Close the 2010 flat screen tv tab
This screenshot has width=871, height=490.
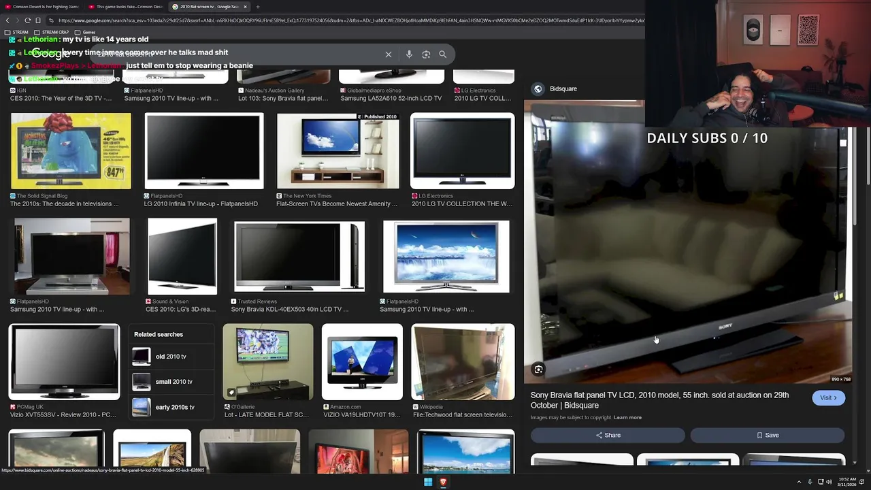pyautogui.click(x=245, y=7)
